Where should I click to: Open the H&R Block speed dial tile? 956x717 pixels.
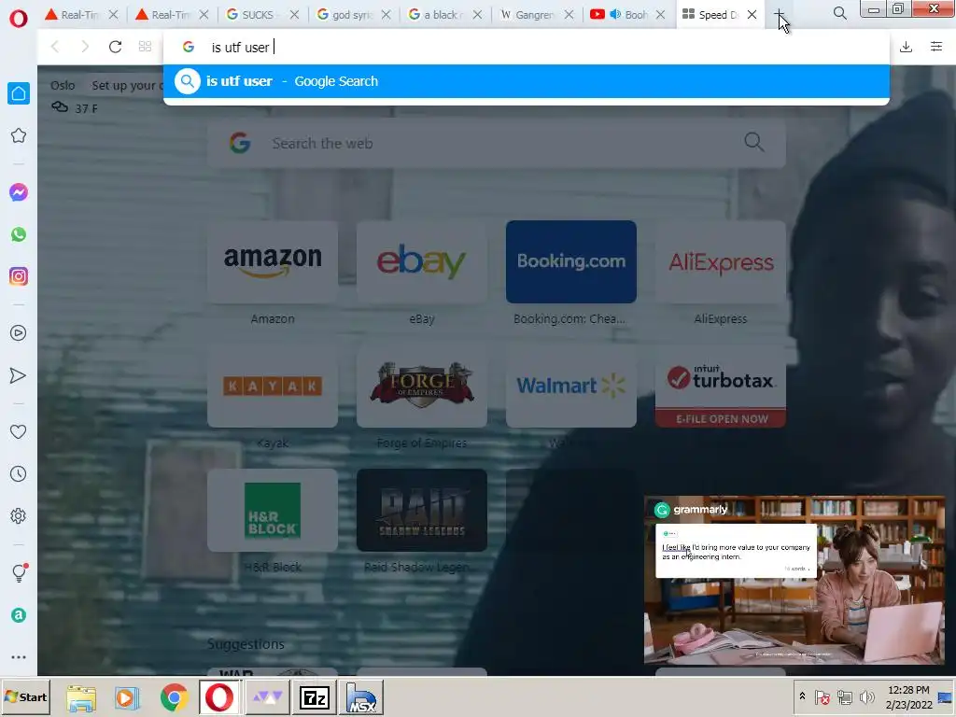click(273, 511)
